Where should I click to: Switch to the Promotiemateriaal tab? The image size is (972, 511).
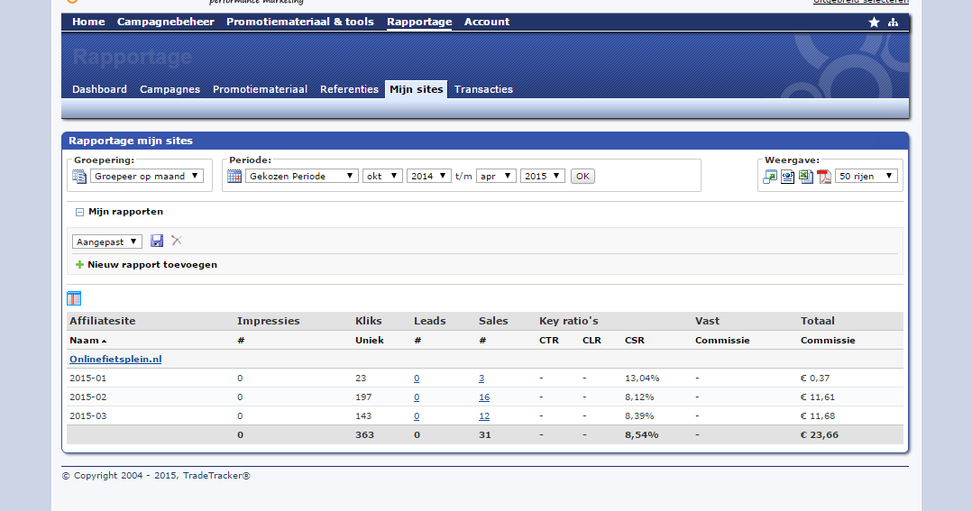[260, 89]
